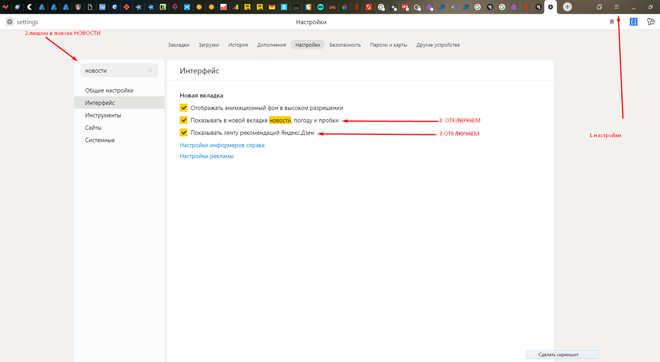Open the Другие устройства tab
The height and width of the screenshot is (362, 660).
pyautogui.click(x=438, y=45)
